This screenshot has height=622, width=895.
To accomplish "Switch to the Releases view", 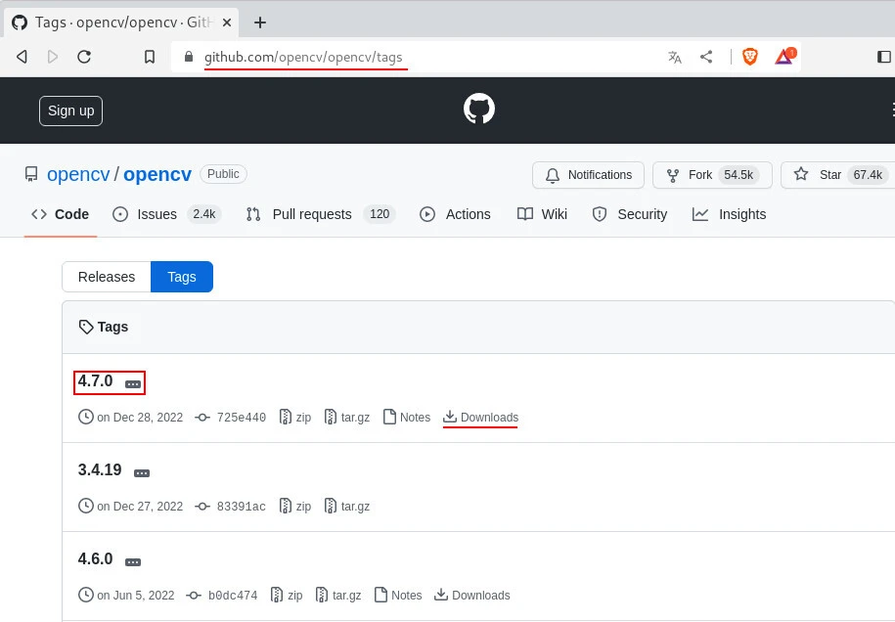I will 106,277.
